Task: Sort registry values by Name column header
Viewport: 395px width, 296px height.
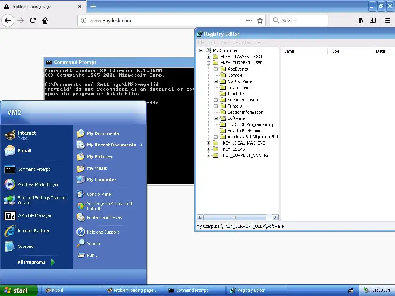Action: point(304,51)
